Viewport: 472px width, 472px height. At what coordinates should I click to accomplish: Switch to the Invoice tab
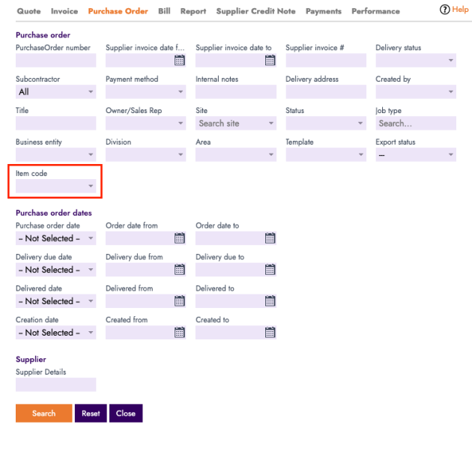(64, 11)
